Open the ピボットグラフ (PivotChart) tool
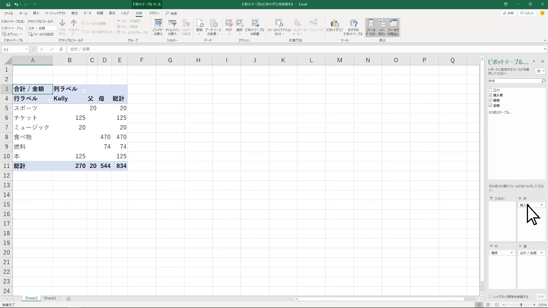 click(x=335, y=27)
